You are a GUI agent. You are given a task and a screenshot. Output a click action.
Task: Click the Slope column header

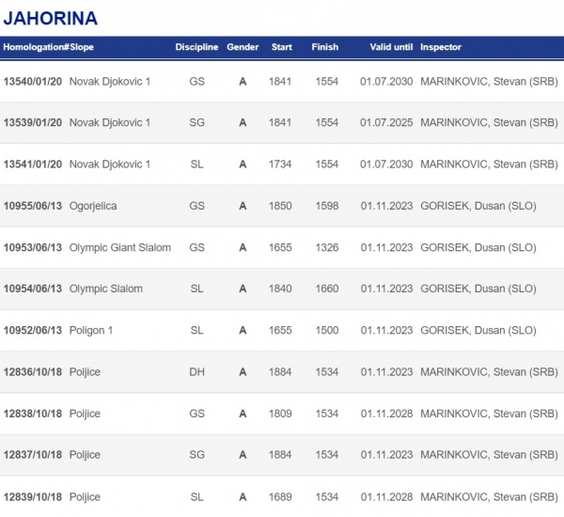click(82, 47)
